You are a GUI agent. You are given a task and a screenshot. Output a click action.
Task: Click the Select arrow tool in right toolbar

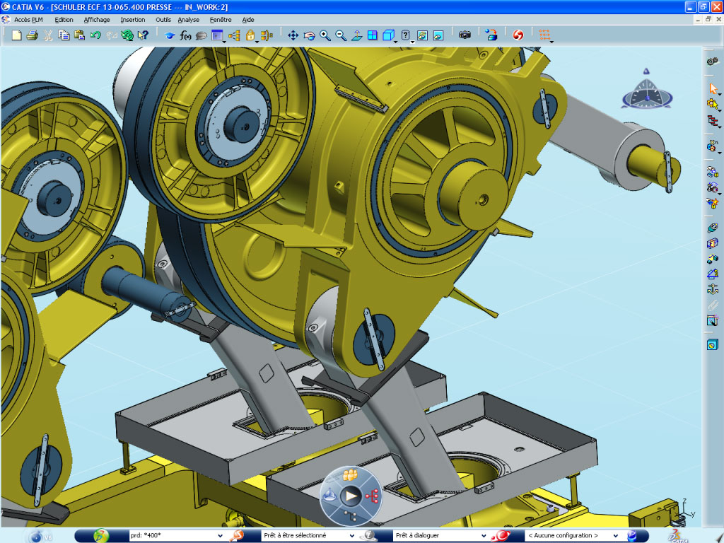coord(713,88)
